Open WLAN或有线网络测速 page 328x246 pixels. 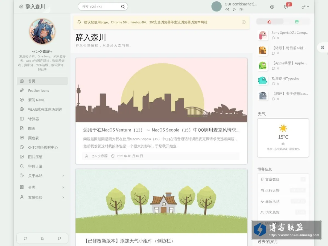[42, 109]
